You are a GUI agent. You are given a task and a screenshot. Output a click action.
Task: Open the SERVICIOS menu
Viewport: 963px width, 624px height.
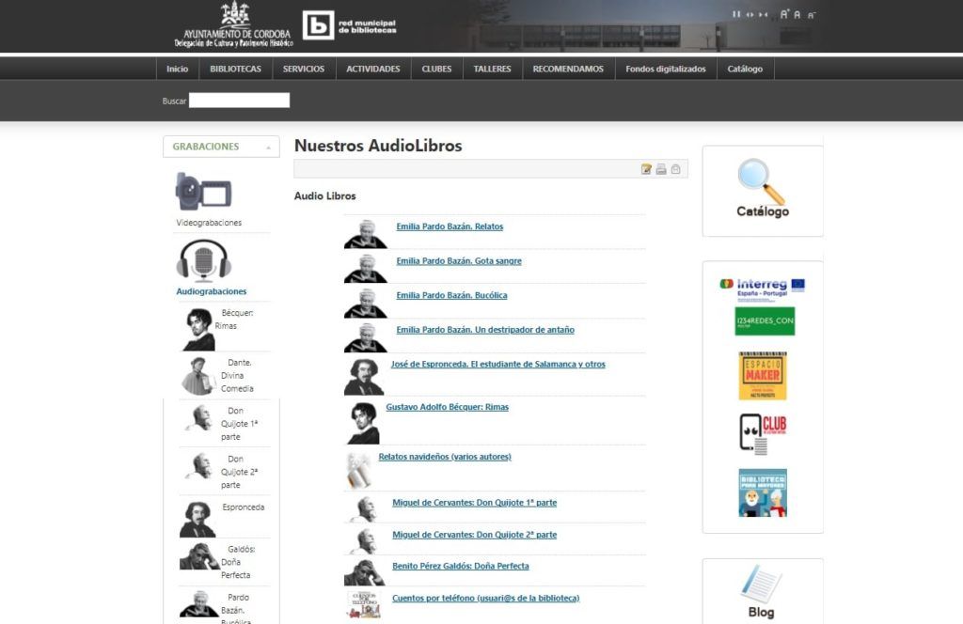(304, 69)
